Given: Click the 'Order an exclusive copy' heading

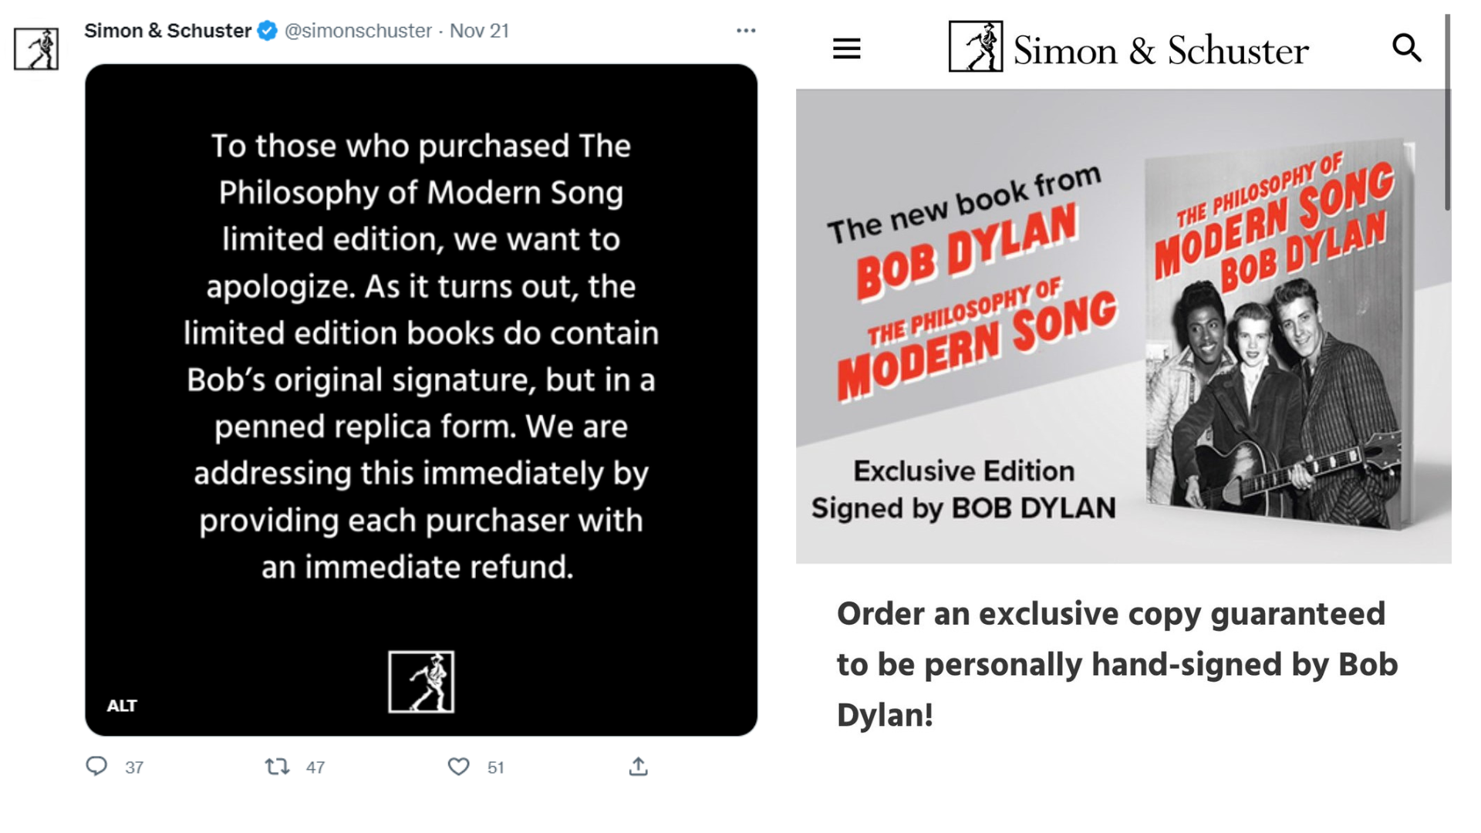Looking at the screenshot, I should point(1117,665).
